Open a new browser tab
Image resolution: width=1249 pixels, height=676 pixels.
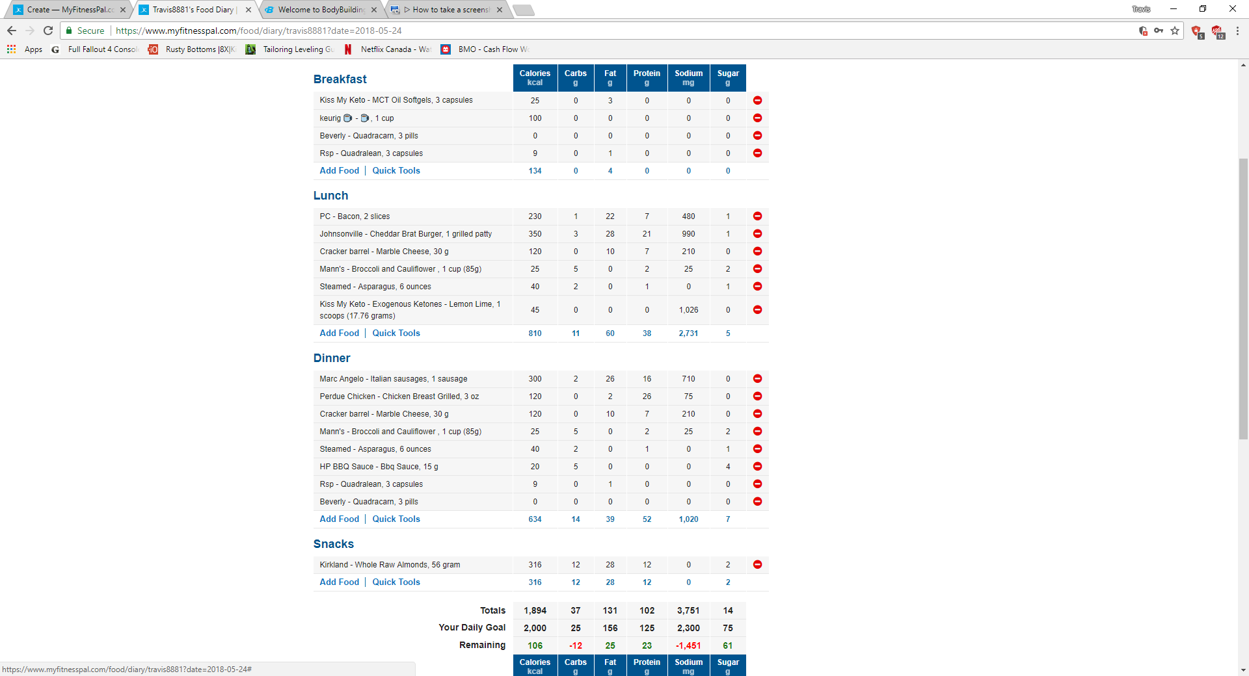524,10
